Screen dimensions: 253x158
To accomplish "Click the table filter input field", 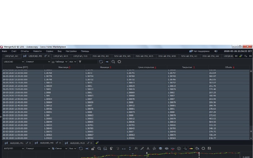I will point(89,62).
